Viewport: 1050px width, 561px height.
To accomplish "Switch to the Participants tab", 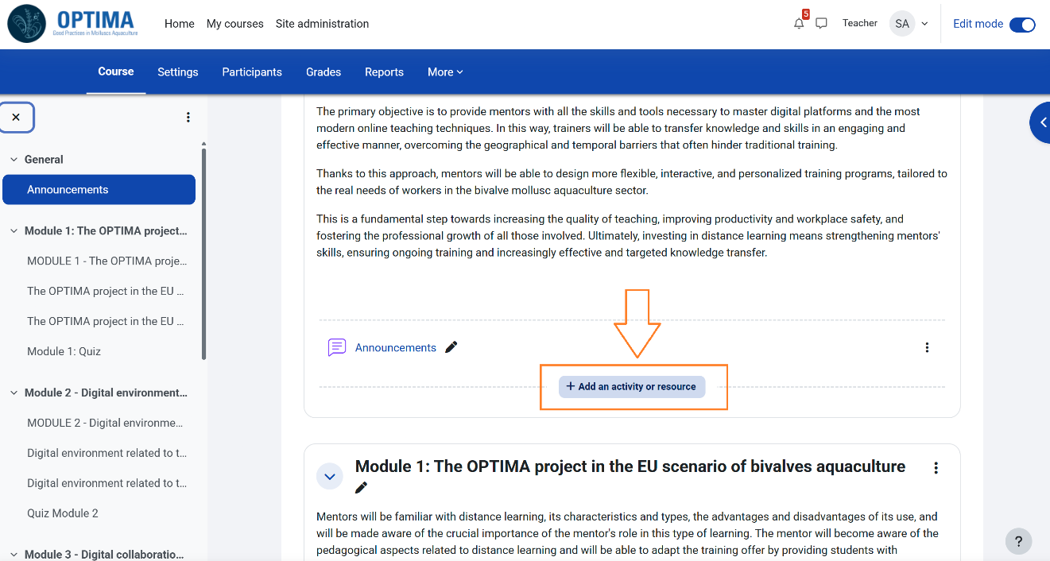I will tap(252, 72).
